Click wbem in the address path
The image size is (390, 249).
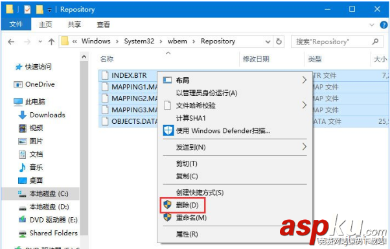tap(178, 41)
